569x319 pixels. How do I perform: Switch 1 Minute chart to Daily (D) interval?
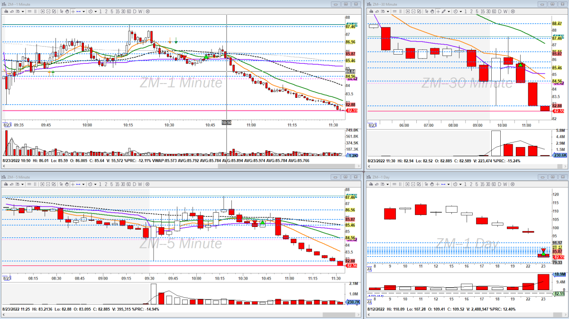point(135,11)
